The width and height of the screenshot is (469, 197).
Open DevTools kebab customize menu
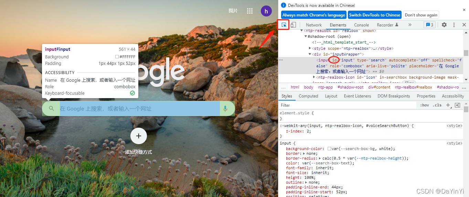454,25
